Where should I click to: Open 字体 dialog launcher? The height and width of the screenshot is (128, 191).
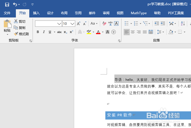tap(119, 41)
